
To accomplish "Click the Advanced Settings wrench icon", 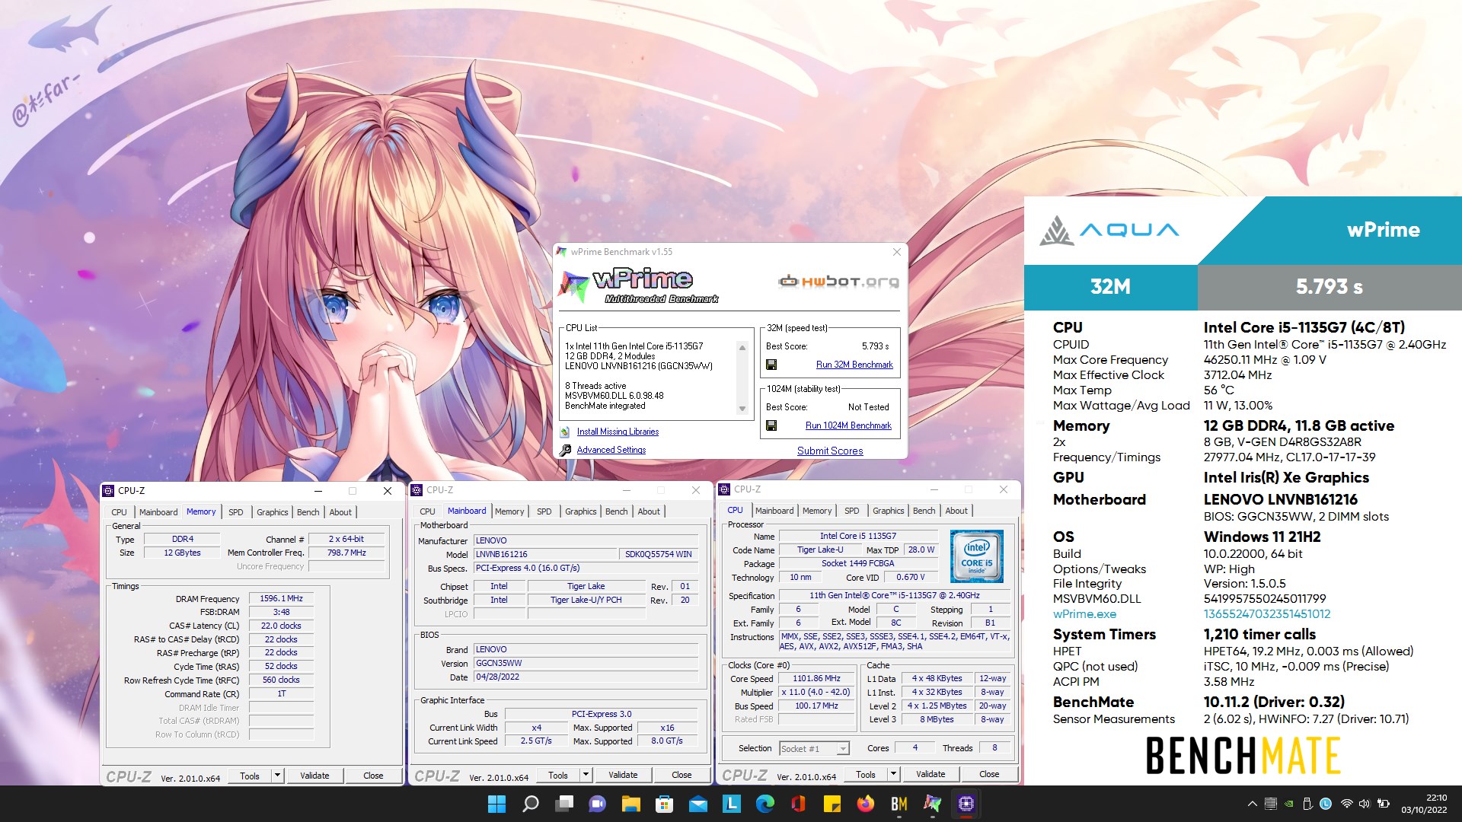I will (x=565, y=451).
